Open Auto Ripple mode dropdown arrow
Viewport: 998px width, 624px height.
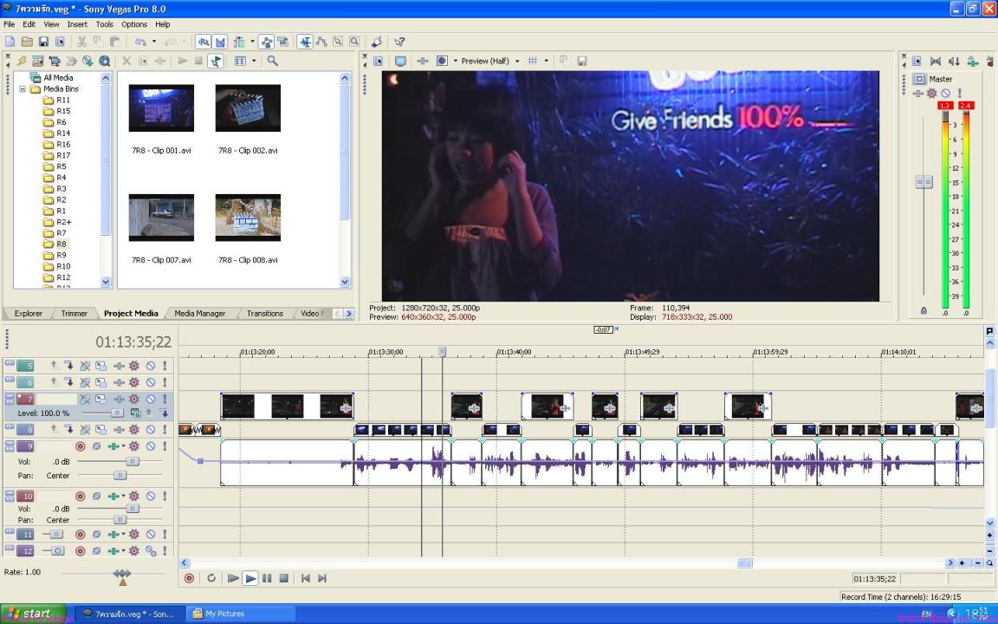tap(252, 42)
